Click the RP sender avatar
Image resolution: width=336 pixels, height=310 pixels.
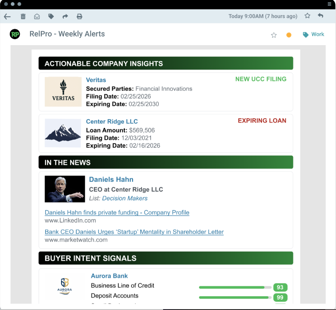tap(15, 34)
